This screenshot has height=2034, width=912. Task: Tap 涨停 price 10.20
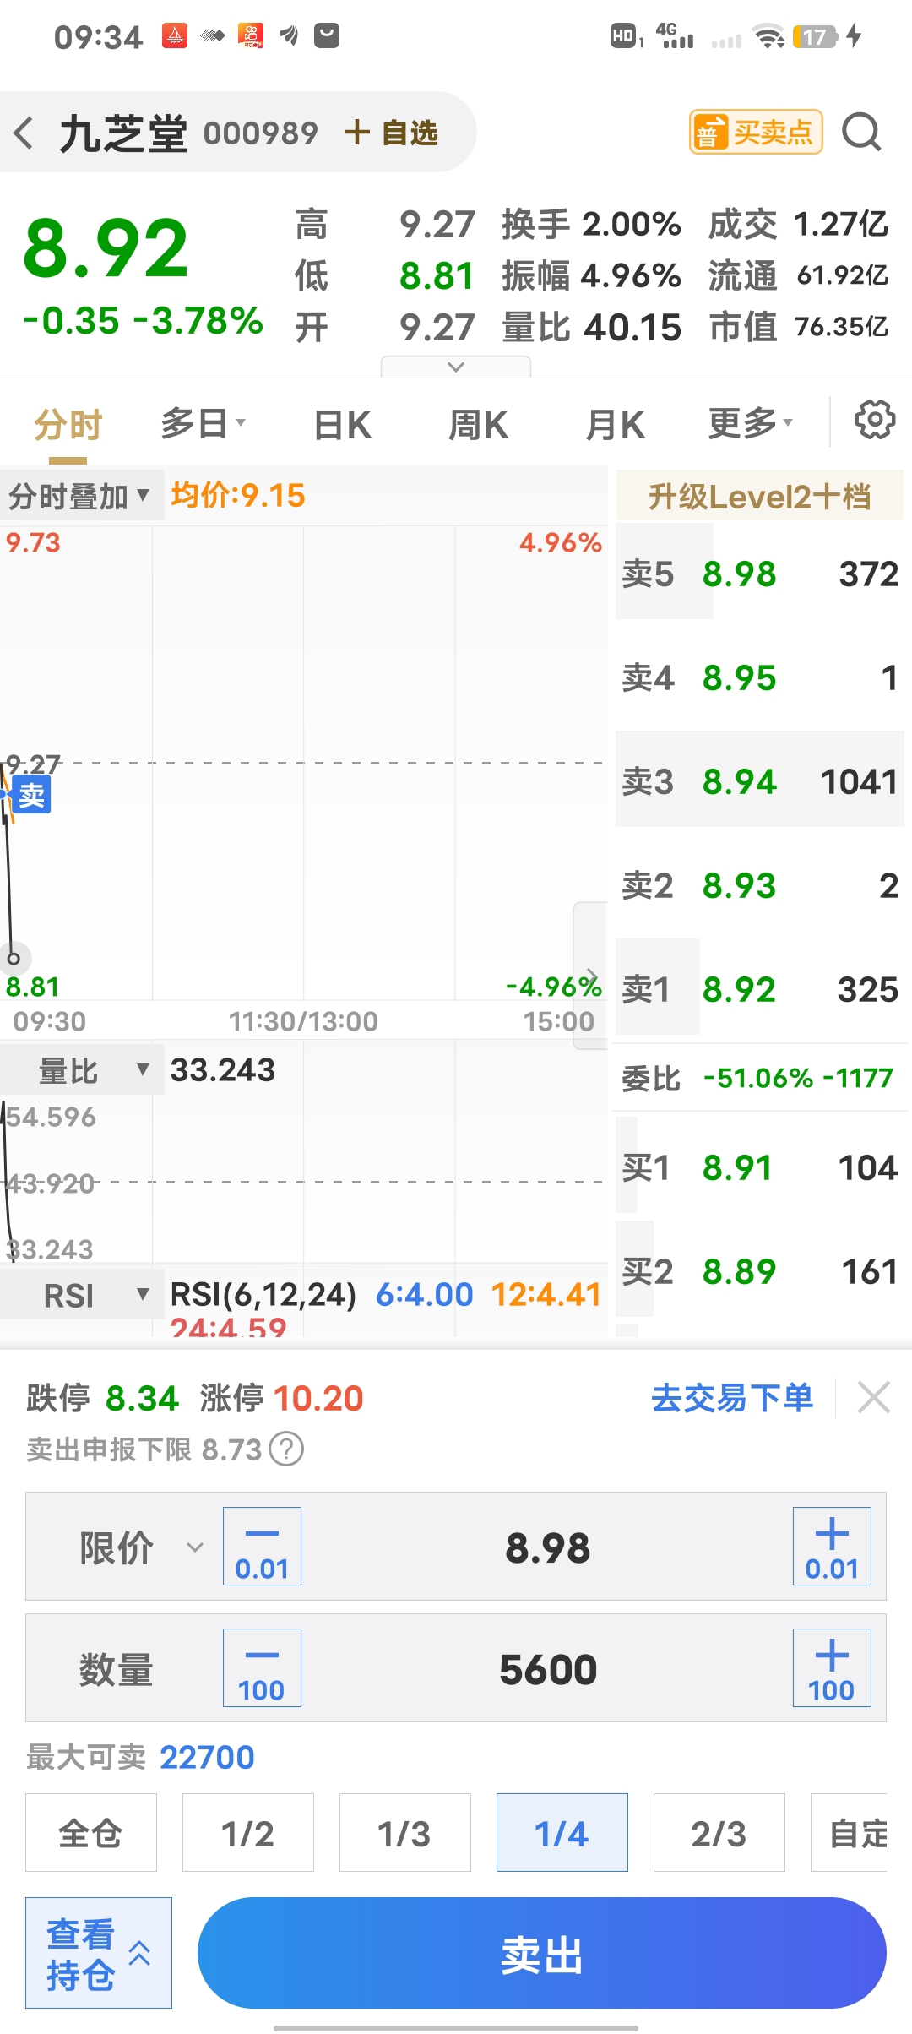[x=318, y=1399]
